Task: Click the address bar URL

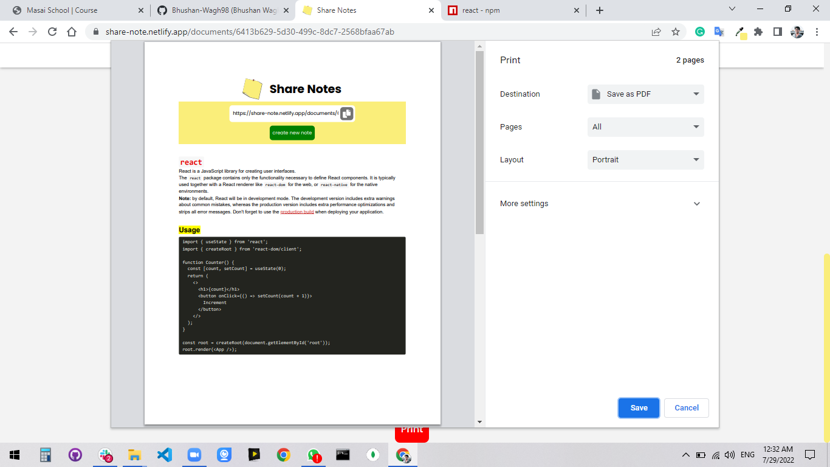Action: [250, 32]
